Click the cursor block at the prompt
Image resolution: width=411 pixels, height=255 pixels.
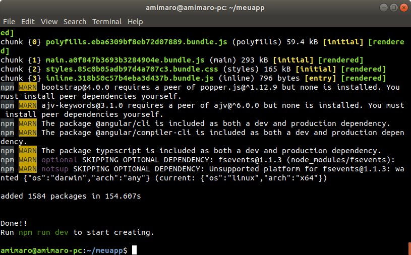pos(134,250)
